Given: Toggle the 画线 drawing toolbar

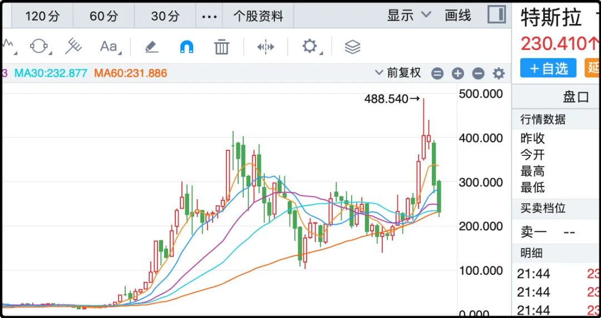Looking at the screenshot, I should click(x=458, y=16).
